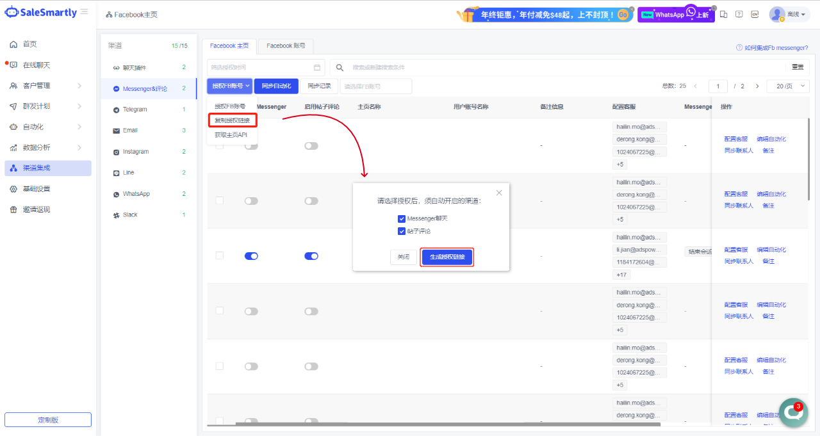The image size is (820, 436).
Task: Turn off the enabled Messenger toggle switch
Action: (251, 256)
